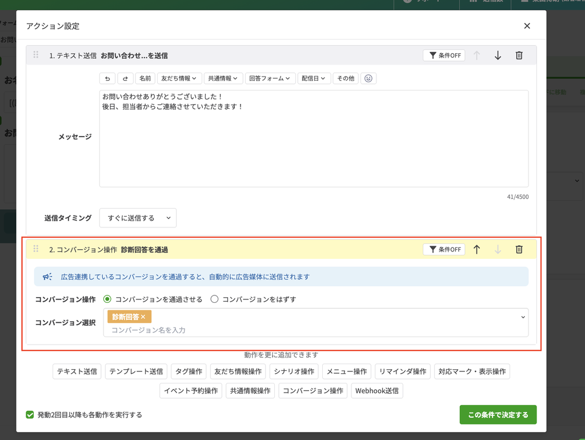Move action 2 up with arrow
585x440 pixels.
coord(476,249)
